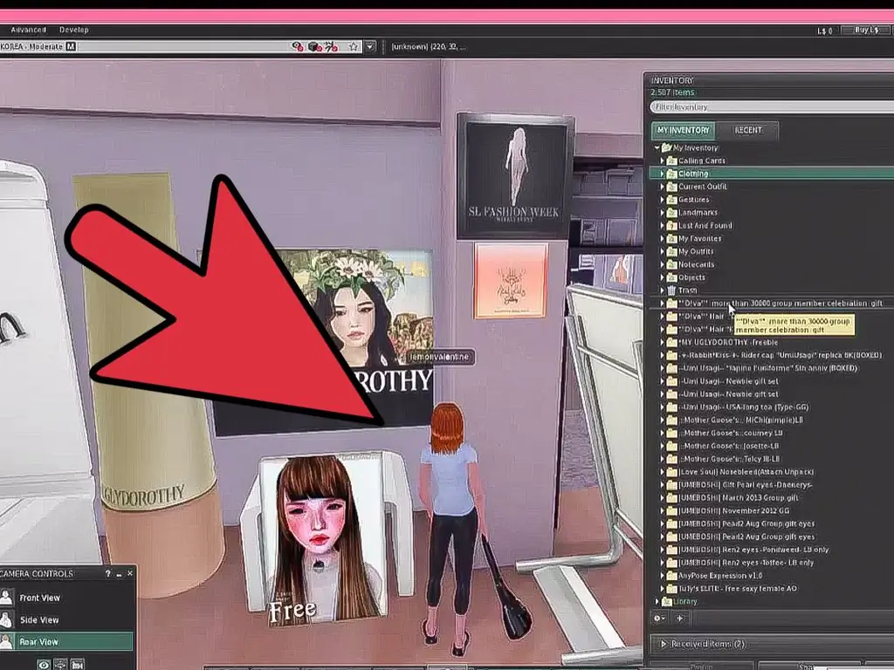Image resolution: width=894 pixels, height=670 pixels.
Task: Expand the Calling Cards folder
Action: 663,161
